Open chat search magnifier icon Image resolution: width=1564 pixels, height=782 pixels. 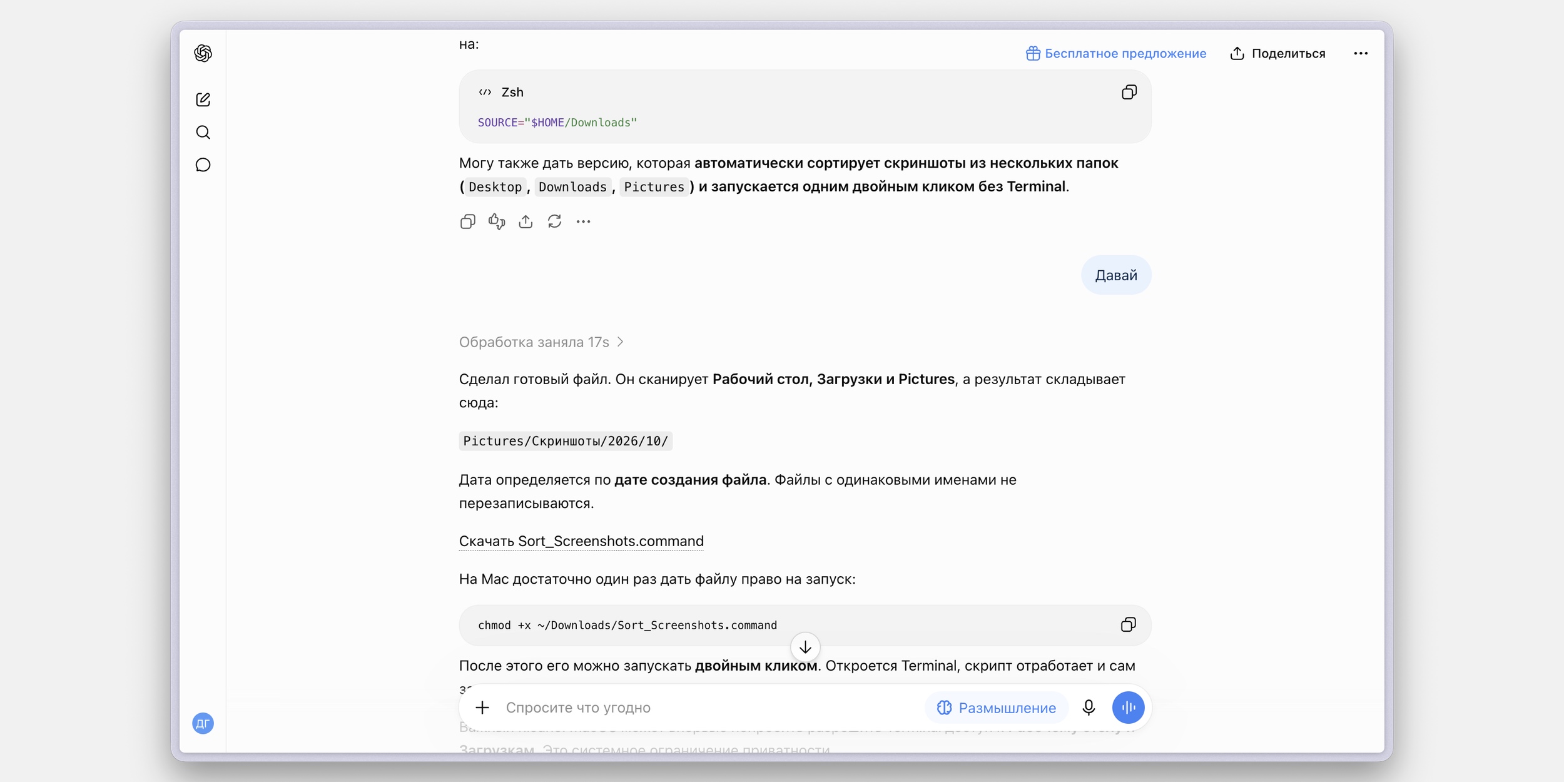coord(203,132)
